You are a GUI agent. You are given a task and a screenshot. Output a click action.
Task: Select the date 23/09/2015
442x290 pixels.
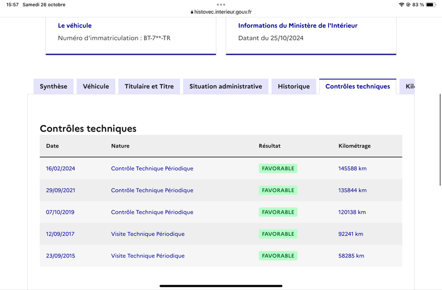coord(61,256)
